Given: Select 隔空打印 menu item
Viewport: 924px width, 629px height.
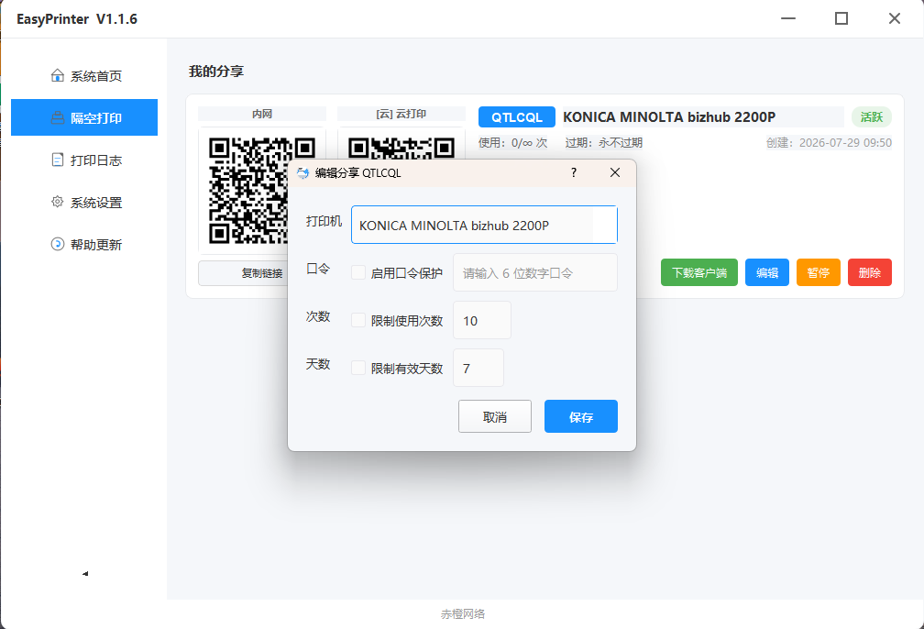Looking at the screenshot, I should coord(84,117).
